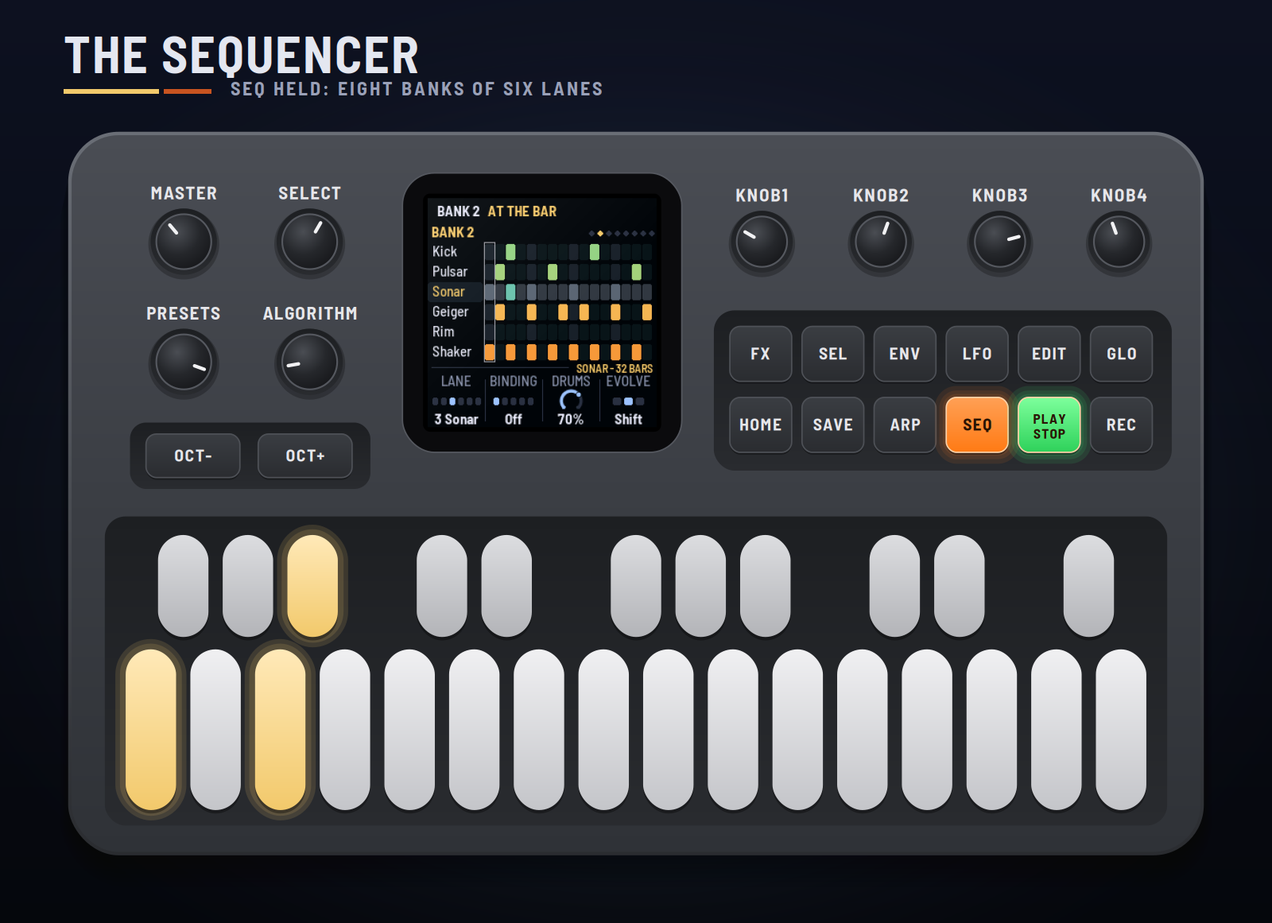Open the LFO page
Image resolution: width=1272 pixels, height=923 pixels.
tap(977, 354)
